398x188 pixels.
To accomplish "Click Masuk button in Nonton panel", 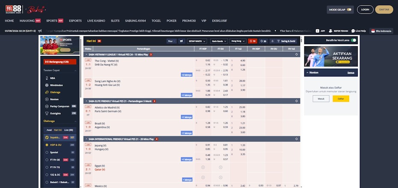I will click(321, 99).
